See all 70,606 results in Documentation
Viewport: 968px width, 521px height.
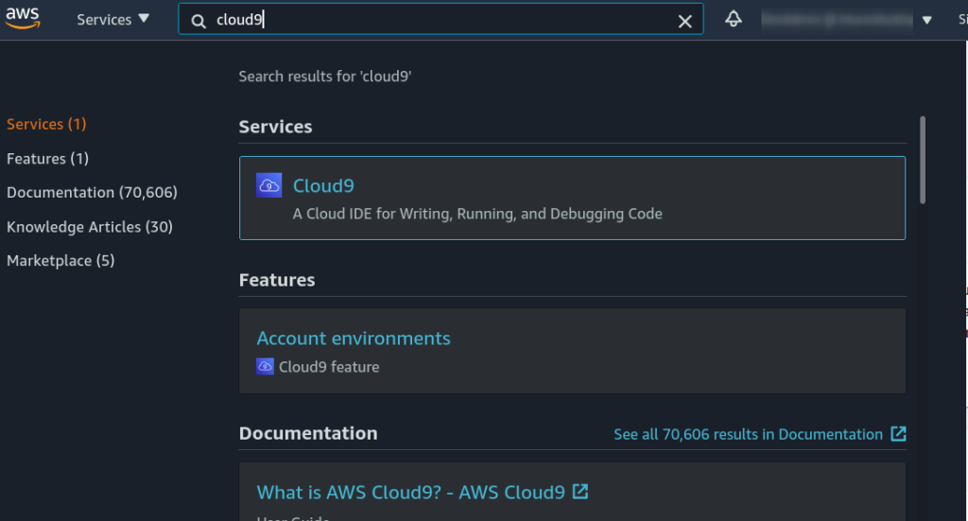point(748,434)
